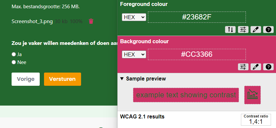Click example text contrast sample
This screenshot has width=276, height=128.
click(x=186, y=95)
